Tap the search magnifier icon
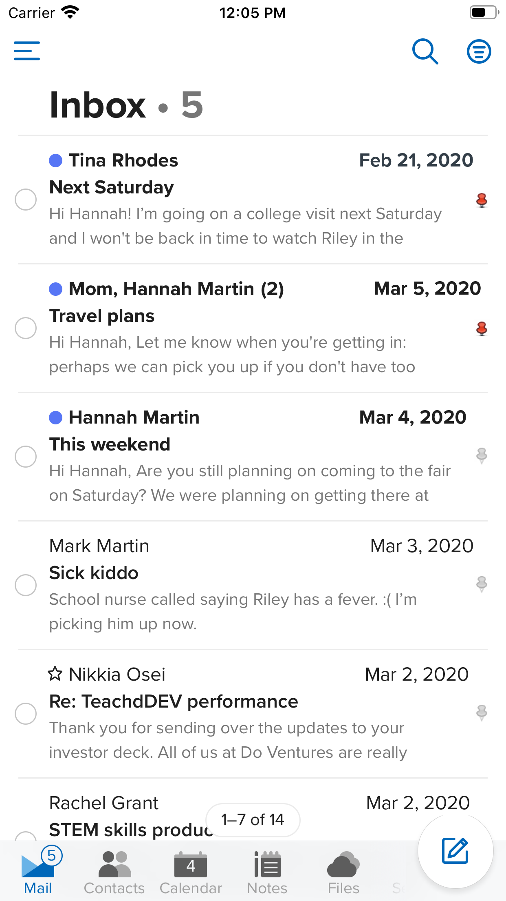This screenshot has width=506, height=901. (x=425, y=51)
